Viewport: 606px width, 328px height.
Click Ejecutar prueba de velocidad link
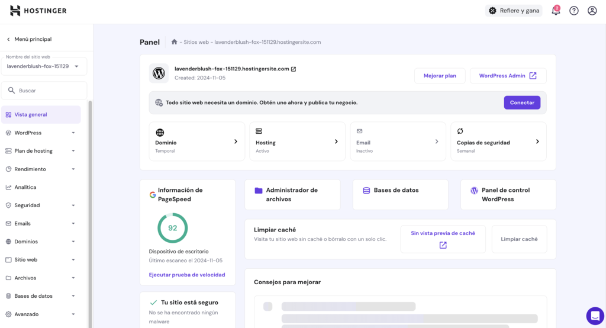[187, 275]
